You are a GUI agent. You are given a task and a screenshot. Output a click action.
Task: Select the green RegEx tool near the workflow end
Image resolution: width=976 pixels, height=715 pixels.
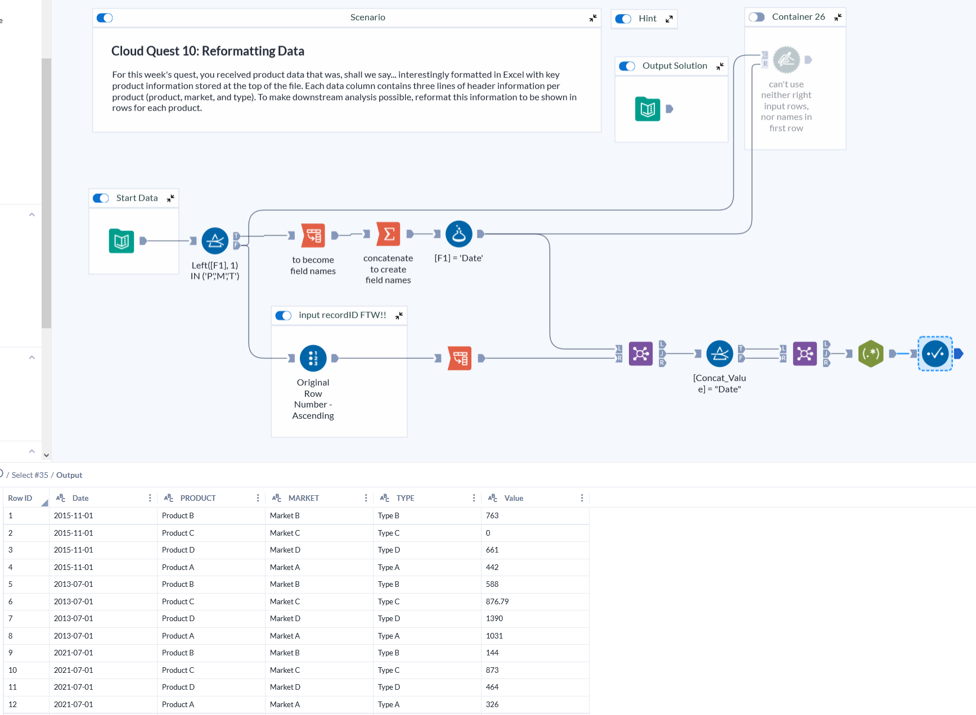tap(871, 353)
